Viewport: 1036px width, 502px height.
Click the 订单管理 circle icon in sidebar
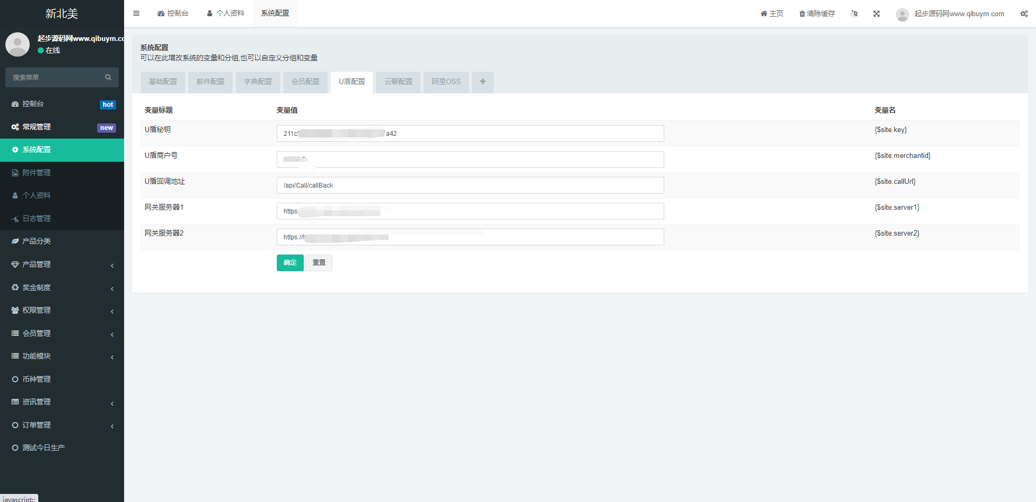pyautogui.click(x=15, y=425)
